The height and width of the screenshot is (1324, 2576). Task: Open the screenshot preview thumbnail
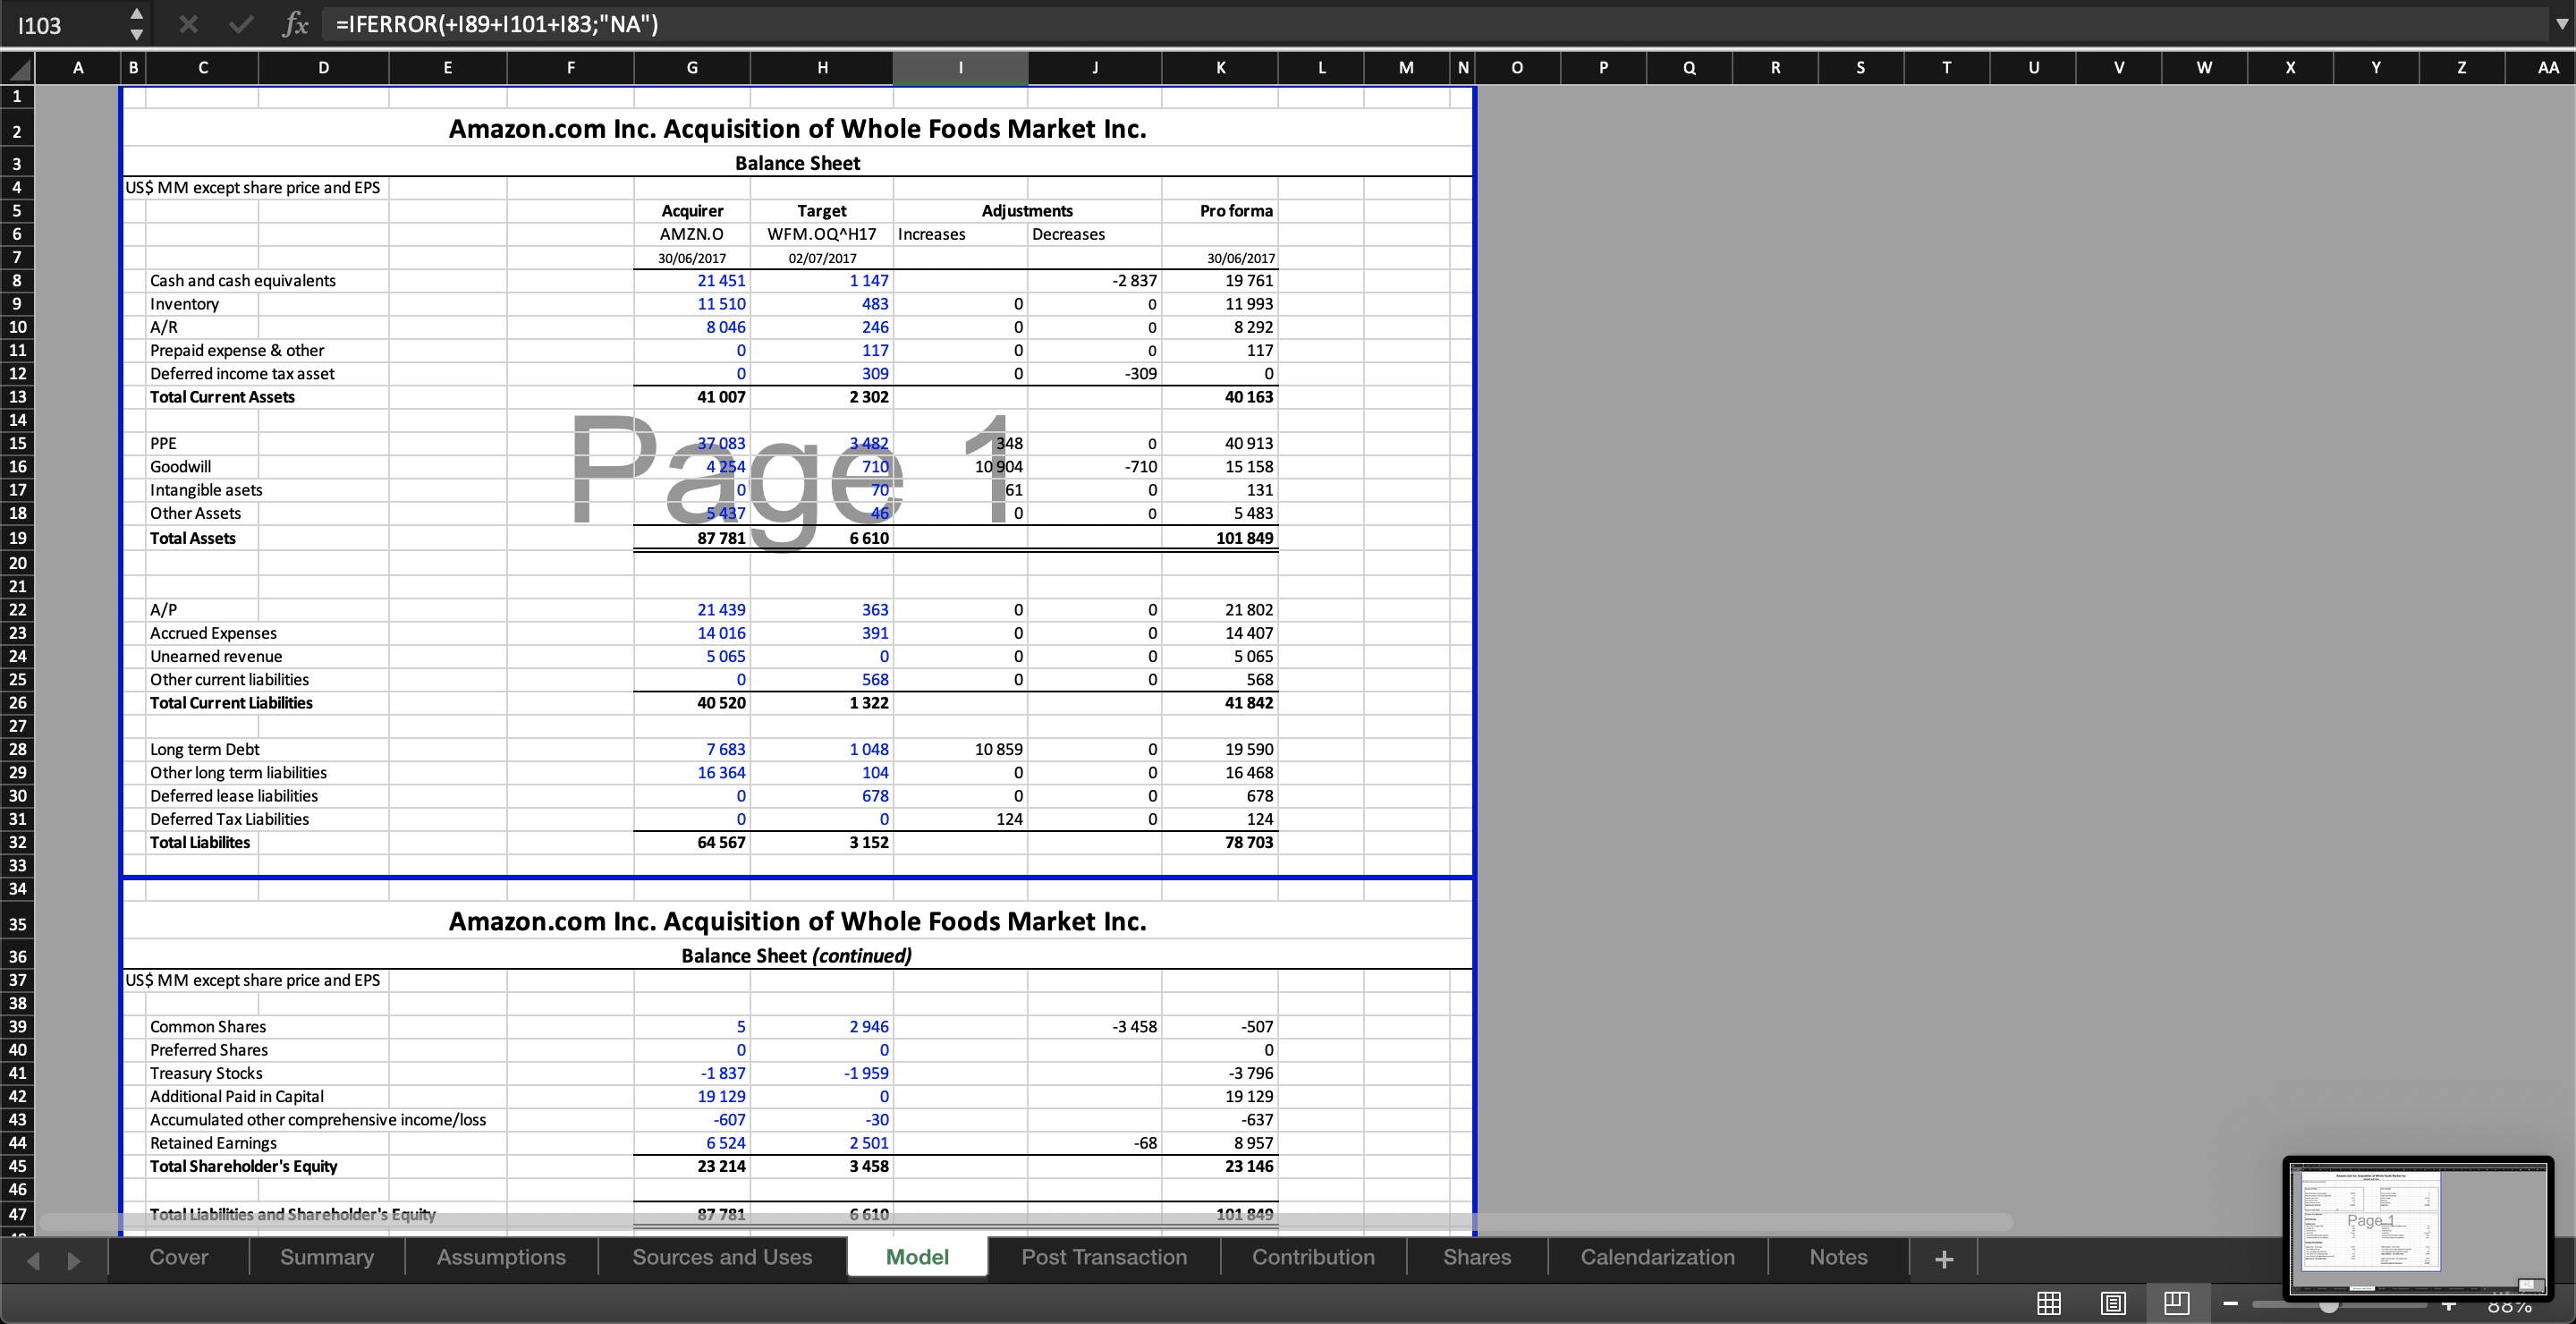click(2418, 1229)
